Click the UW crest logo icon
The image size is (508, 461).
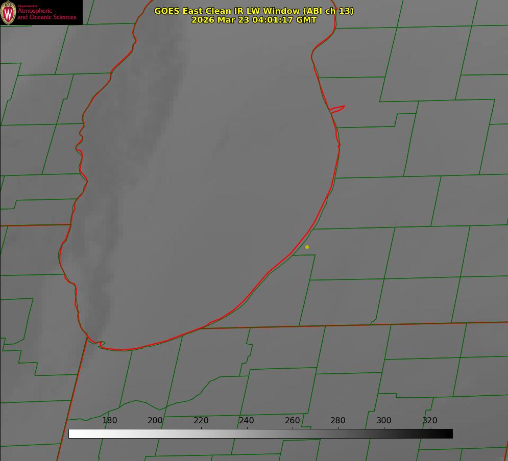[8, 12]
